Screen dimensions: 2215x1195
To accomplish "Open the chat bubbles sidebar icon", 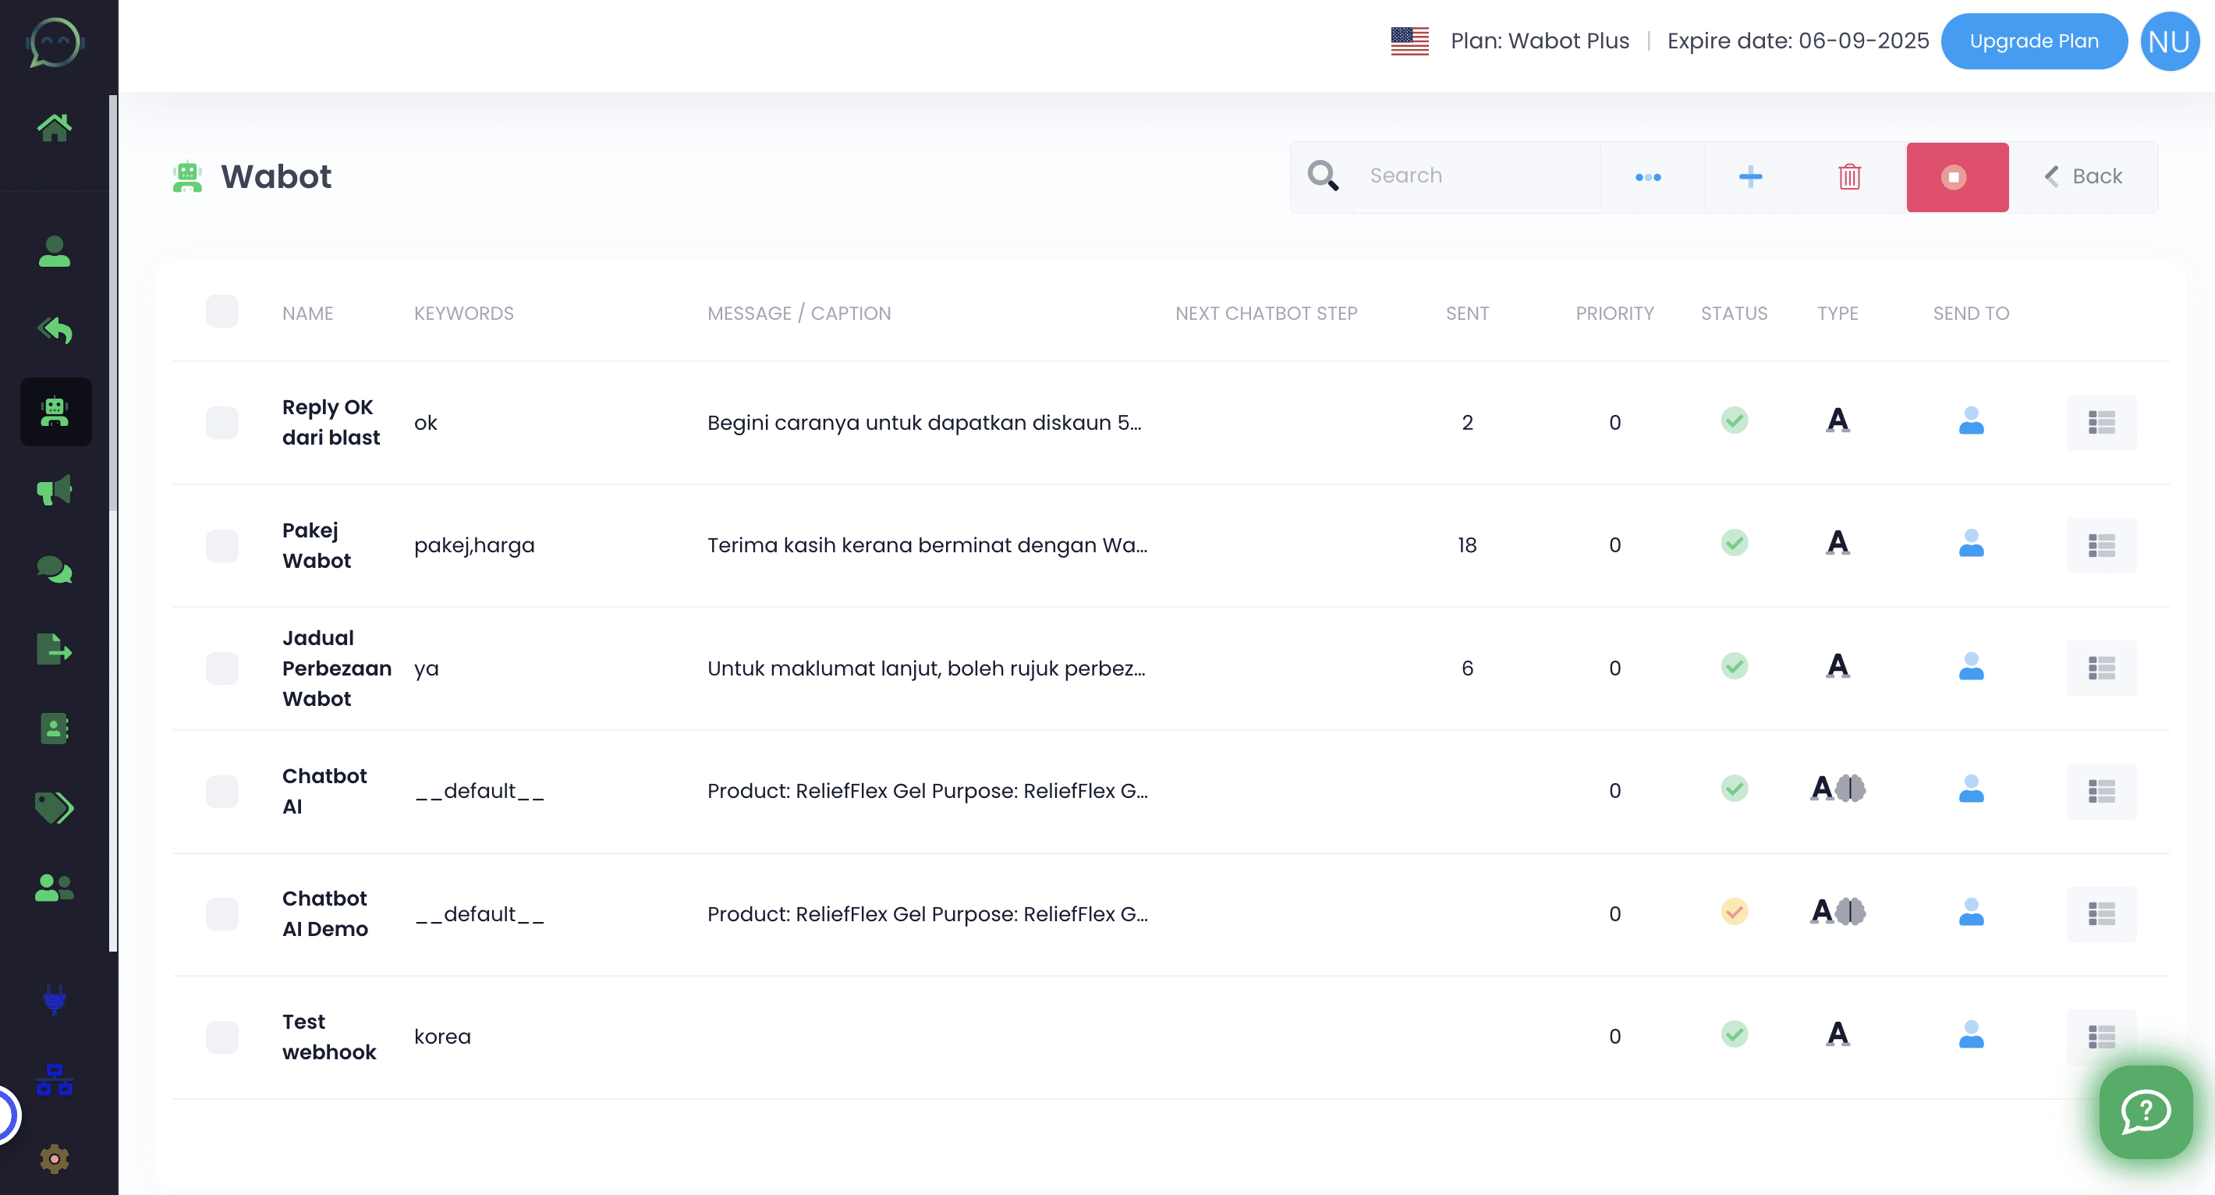I will (x=54, y=570).
